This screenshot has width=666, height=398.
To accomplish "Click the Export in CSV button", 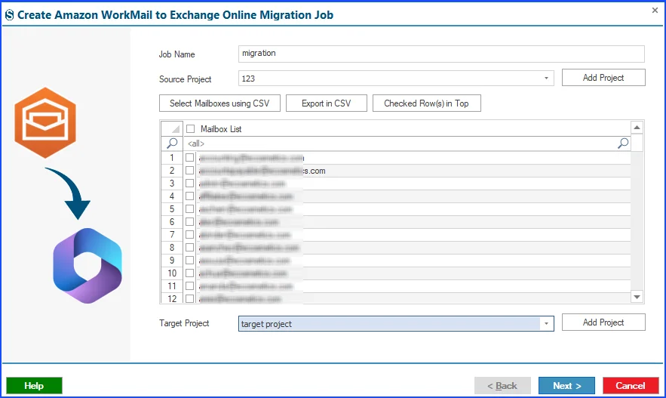I will pos(326,103).
